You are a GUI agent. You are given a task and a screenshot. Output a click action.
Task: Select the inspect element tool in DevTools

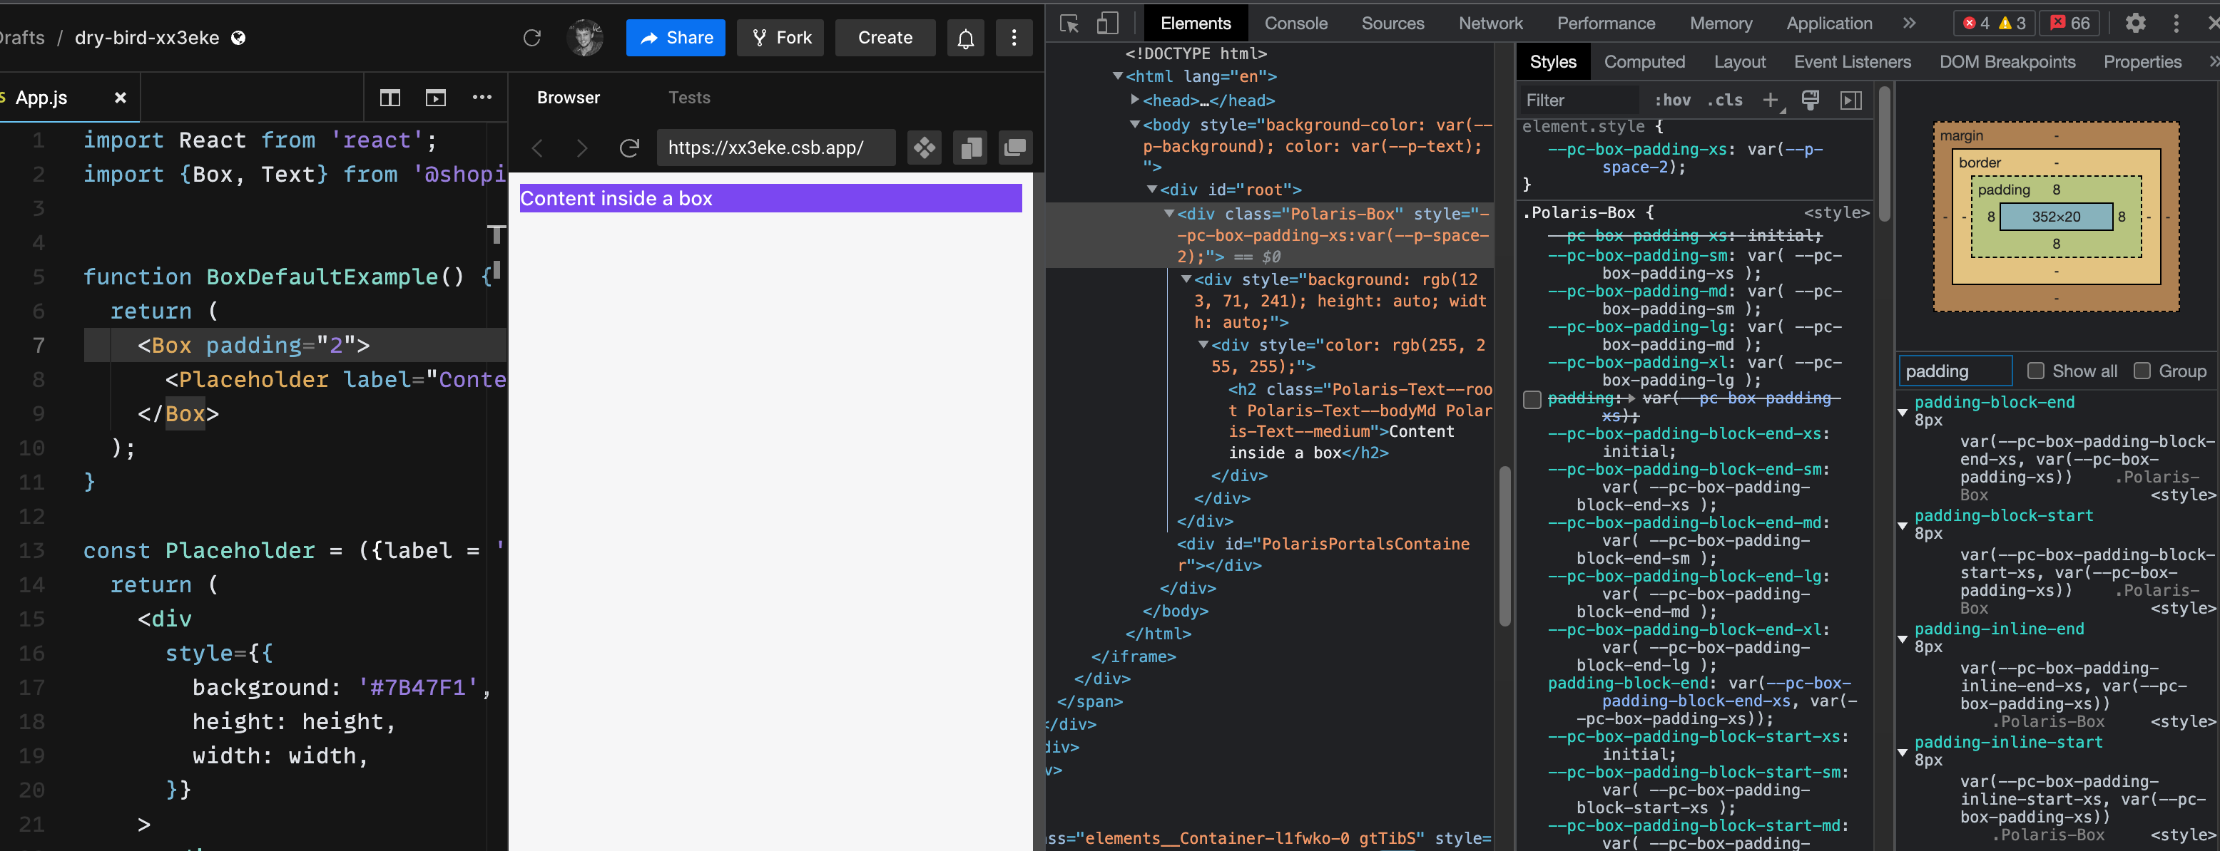pos(1069,25)
